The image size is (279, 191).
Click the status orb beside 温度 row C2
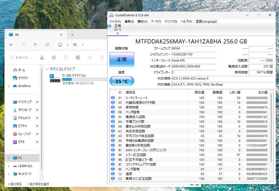[113, 173]
